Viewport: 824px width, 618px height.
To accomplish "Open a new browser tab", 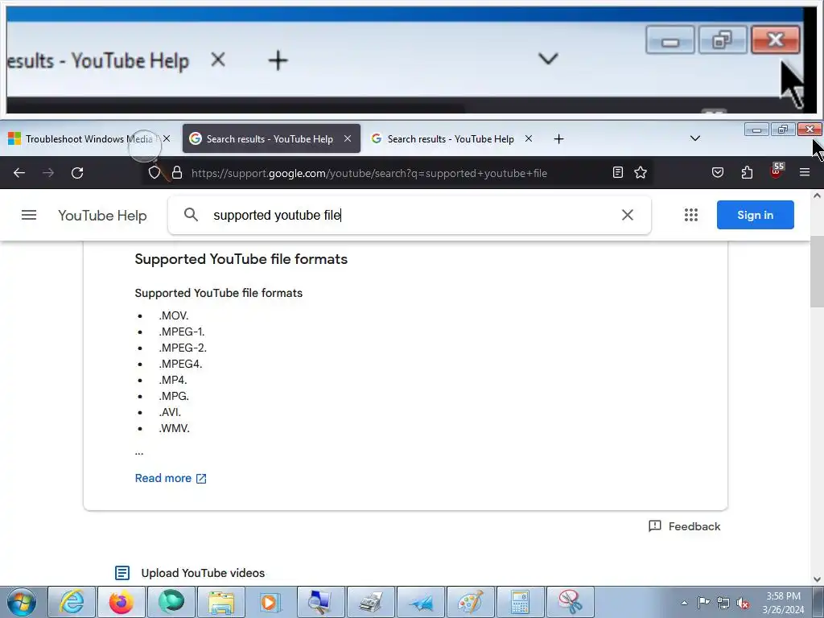I will pos(558,138).
